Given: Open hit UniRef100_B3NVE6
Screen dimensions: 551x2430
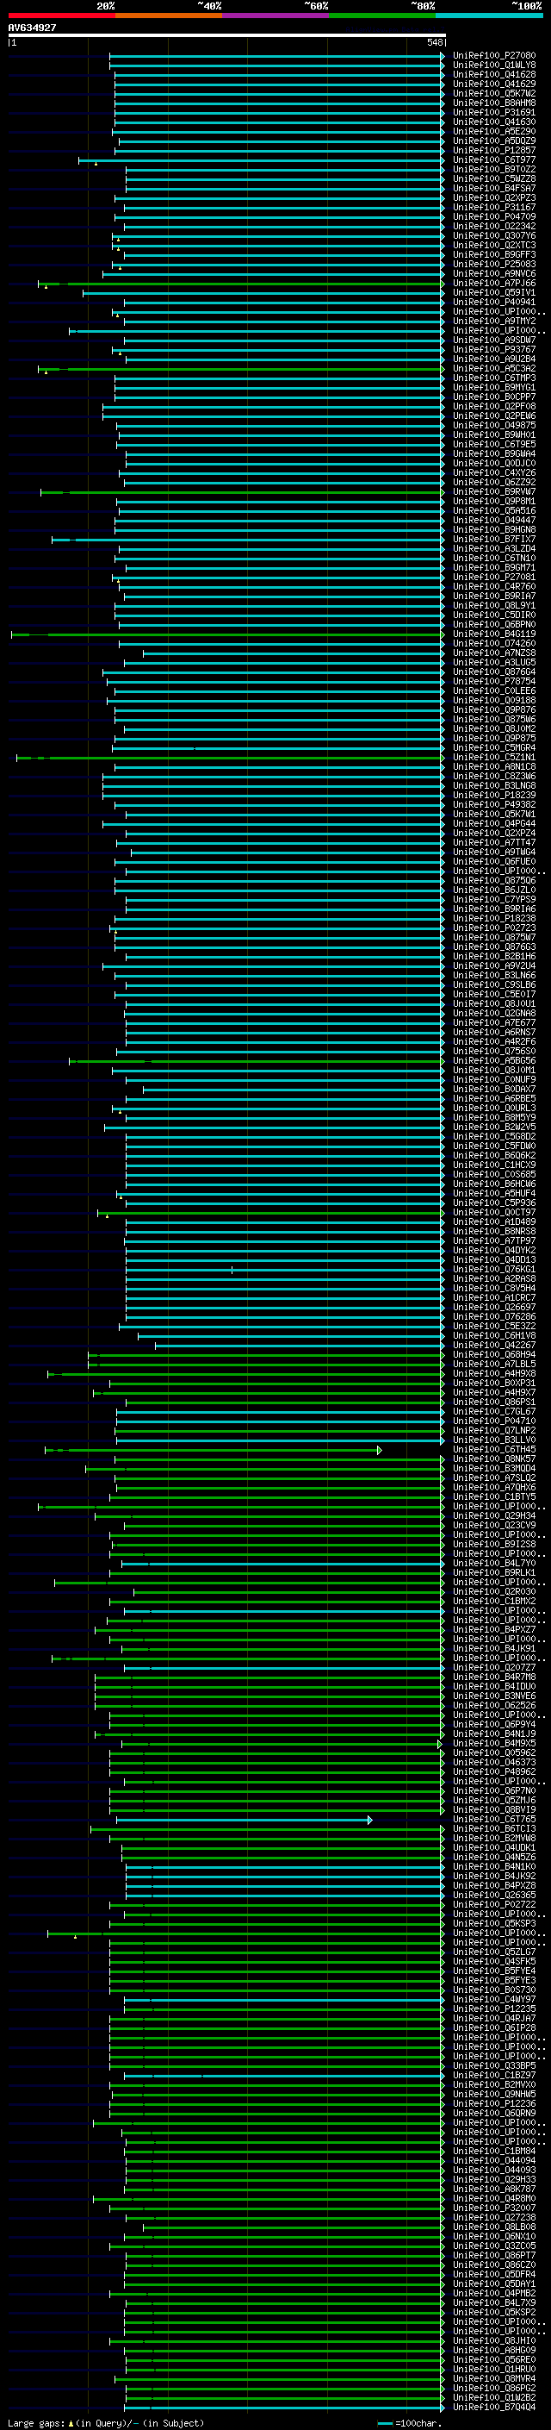Looking at the screenshot, I should click(x=494, y=1697).
